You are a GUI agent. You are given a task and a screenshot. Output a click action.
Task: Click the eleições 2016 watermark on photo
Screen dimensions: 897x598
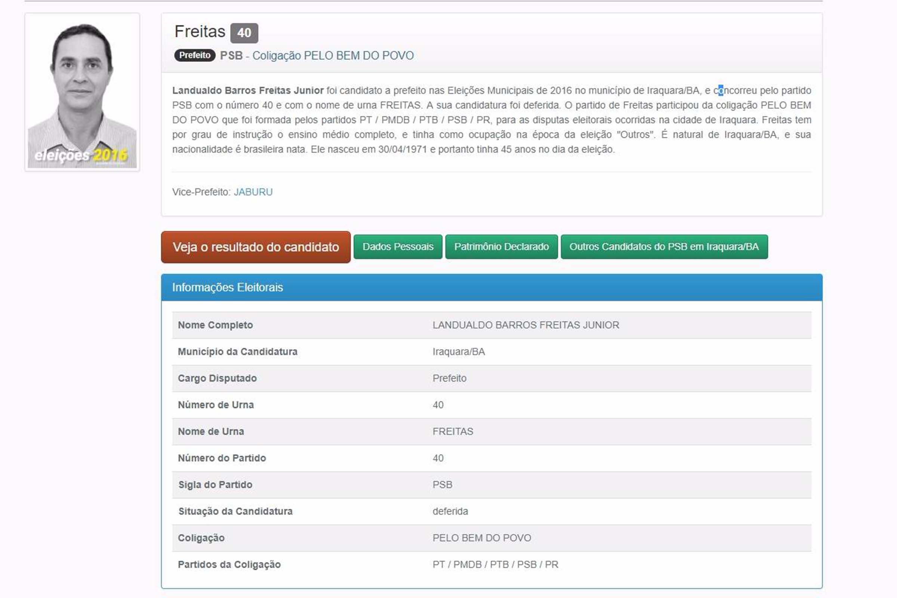coord(80,155)
